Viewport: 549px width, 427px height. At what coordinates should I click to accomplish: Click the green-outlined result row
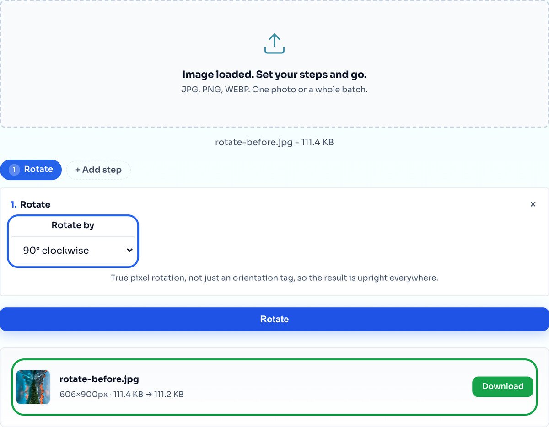[x=274, y=387]
